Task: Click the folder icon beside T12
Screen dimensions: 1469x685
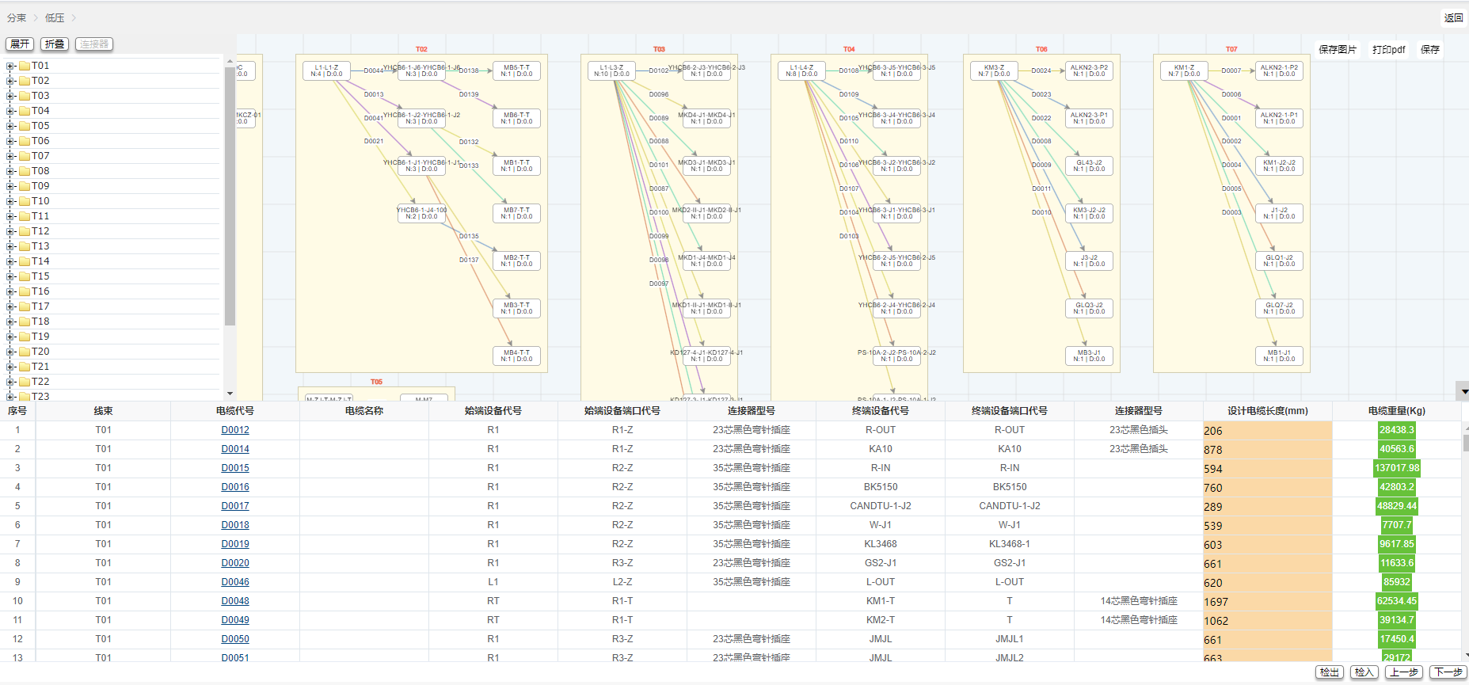Action: coord(25,231)
